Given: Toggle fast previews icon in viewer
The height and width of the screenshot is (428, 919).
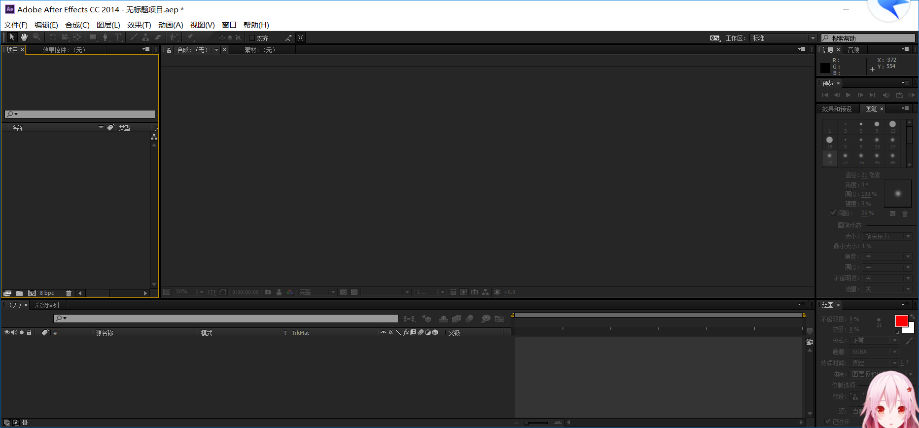Looking at the screenshot, I should click(x=463, y=292).
